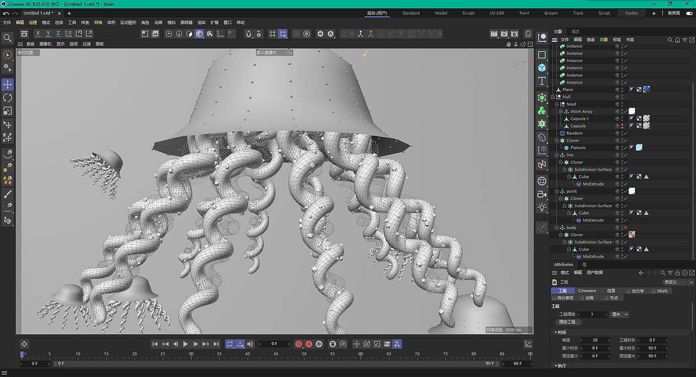Click the camera icon in right palette
This screenshot has width=696, height=377.
(542, 194)
